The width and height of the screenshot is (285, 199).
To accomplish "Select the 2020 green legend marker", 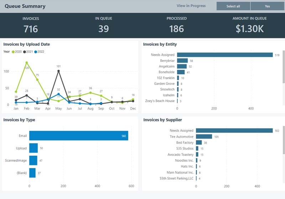I will [x=13, y=52].
